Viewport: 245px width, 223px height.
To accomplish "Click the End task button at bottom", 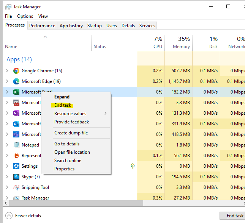I will [233, 216].
